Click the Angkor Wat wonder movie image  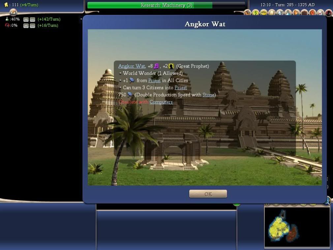point(205,107)
